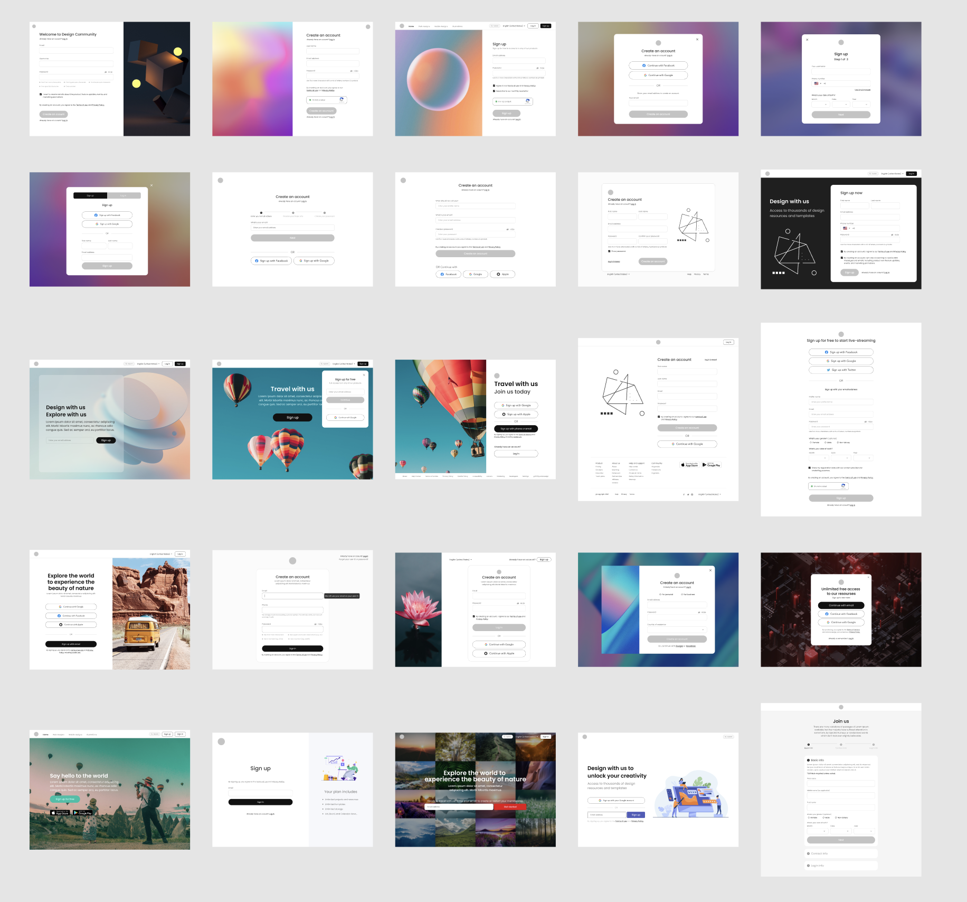The image size is (967, 902).
Task: Switch to the Login tab in the modal
Action: (x=125, y=195)
